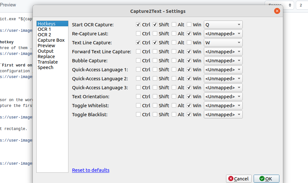Open Start OCR Capture key dropdown
Screen dimensions: 308x183
tap(223, 24)
